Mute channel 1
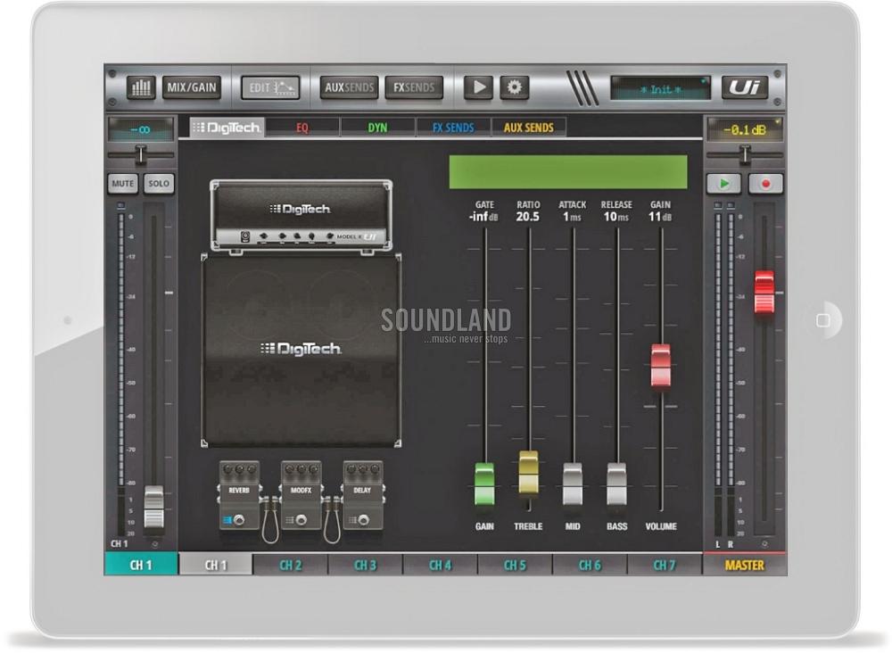892x653 pixels. (123, 184)
